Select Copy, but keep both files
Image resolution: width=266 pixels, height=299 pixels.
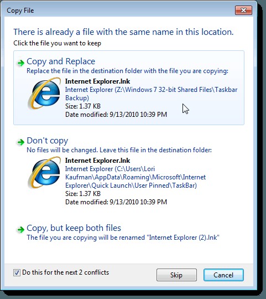tap(129, 232)
